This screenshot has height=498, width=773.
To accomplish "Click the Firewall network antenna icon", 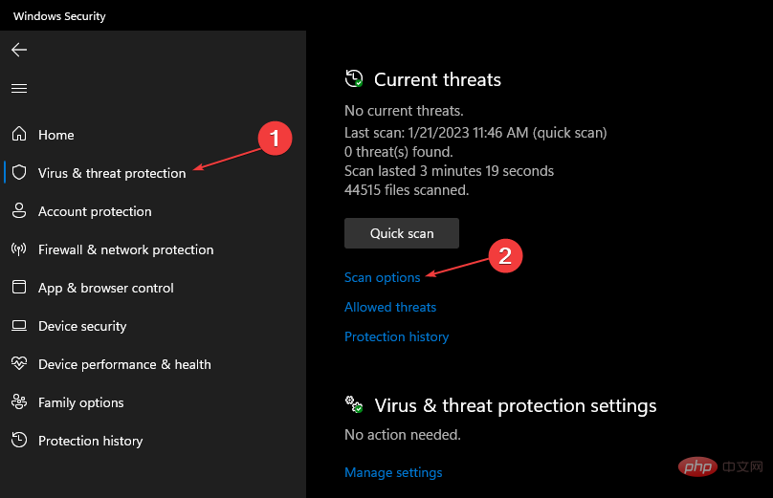I will tap(19, 249).
